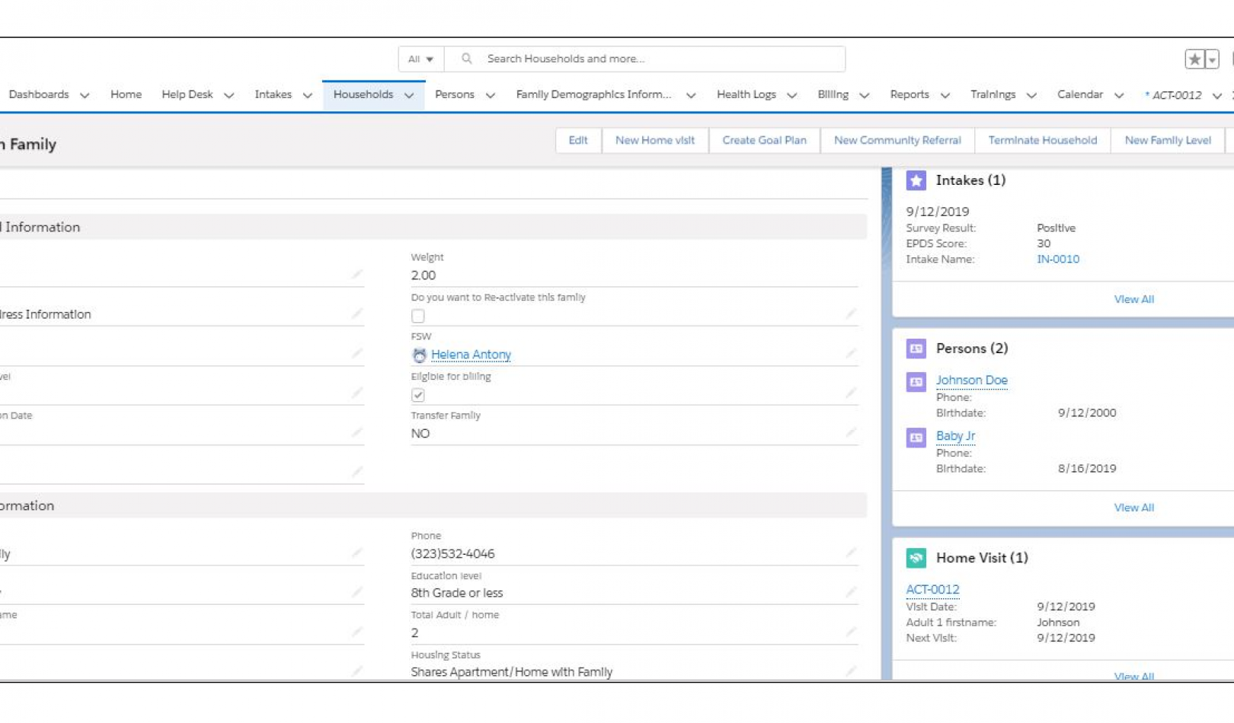1234x723 pixels.
Task: Click Baby Jr's avatar icon
Action: [916, 437]
